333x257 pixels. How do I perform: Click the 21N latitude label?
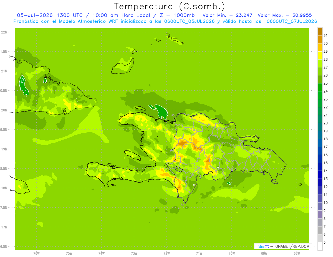pyautogui.click(x=4, y=71)
